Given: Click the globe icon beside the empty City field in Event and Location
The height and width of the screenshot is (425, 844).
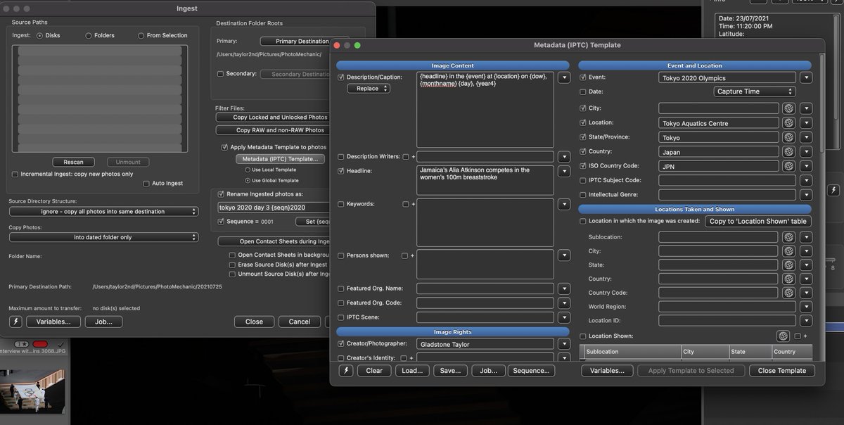Looking at the screenshot, I should (788, 108).
